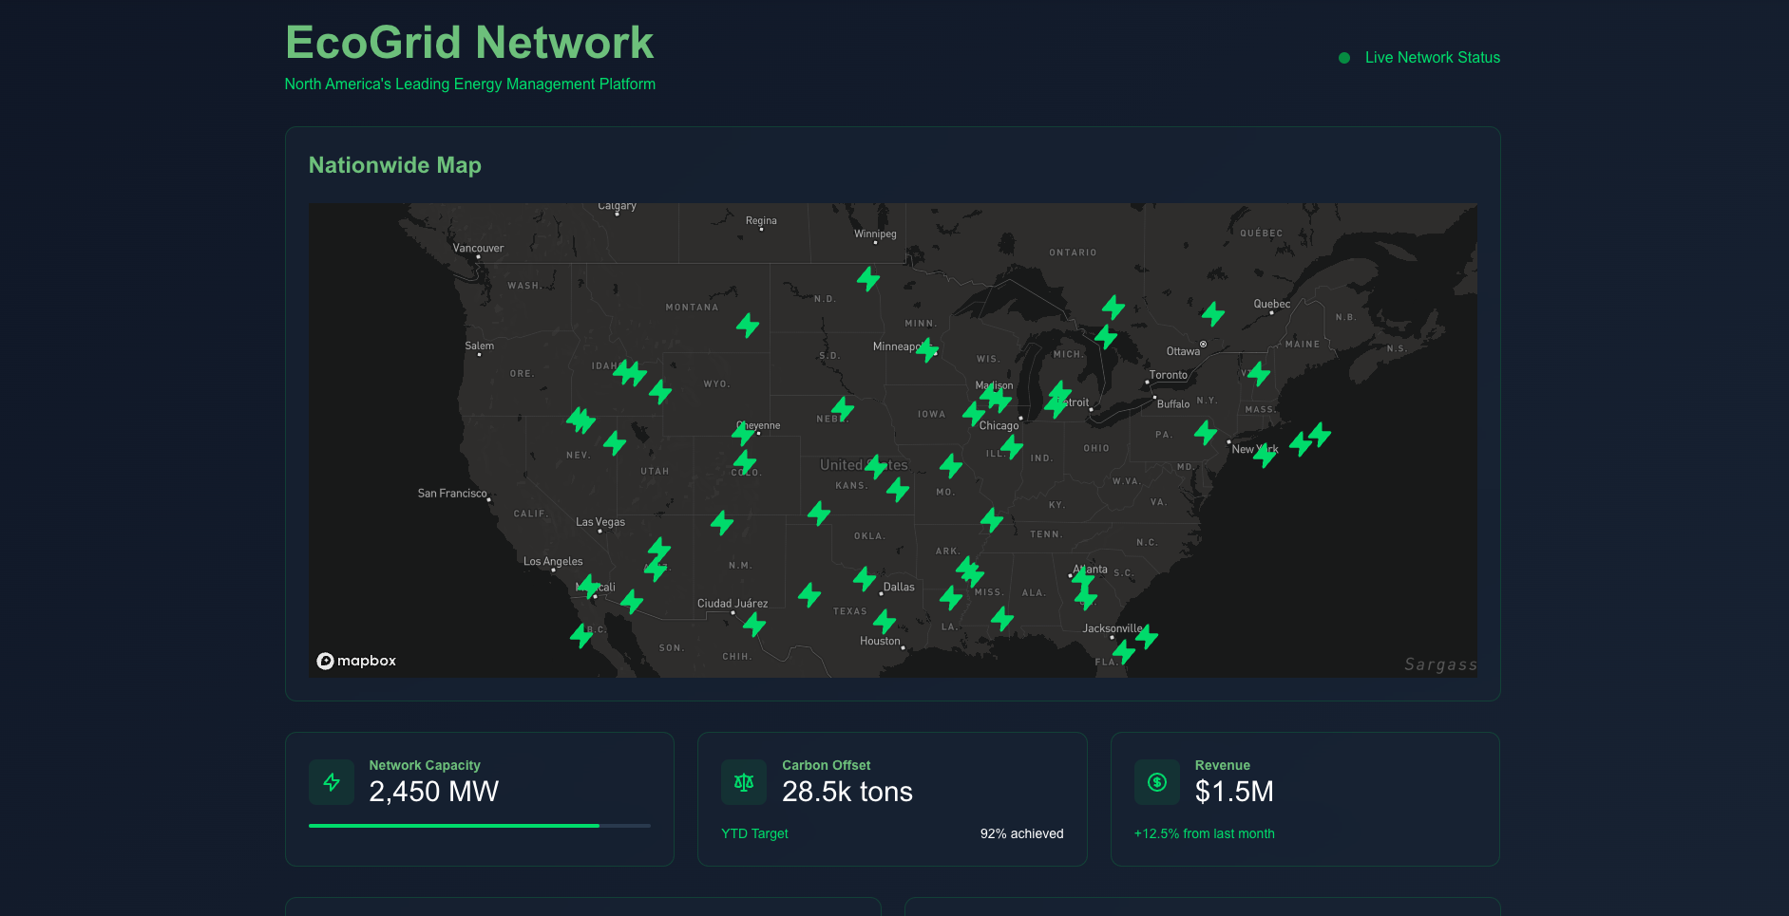Select the energy marker in Montana
The width and height of the screenshot is (1789, 916).
[748, 326]
